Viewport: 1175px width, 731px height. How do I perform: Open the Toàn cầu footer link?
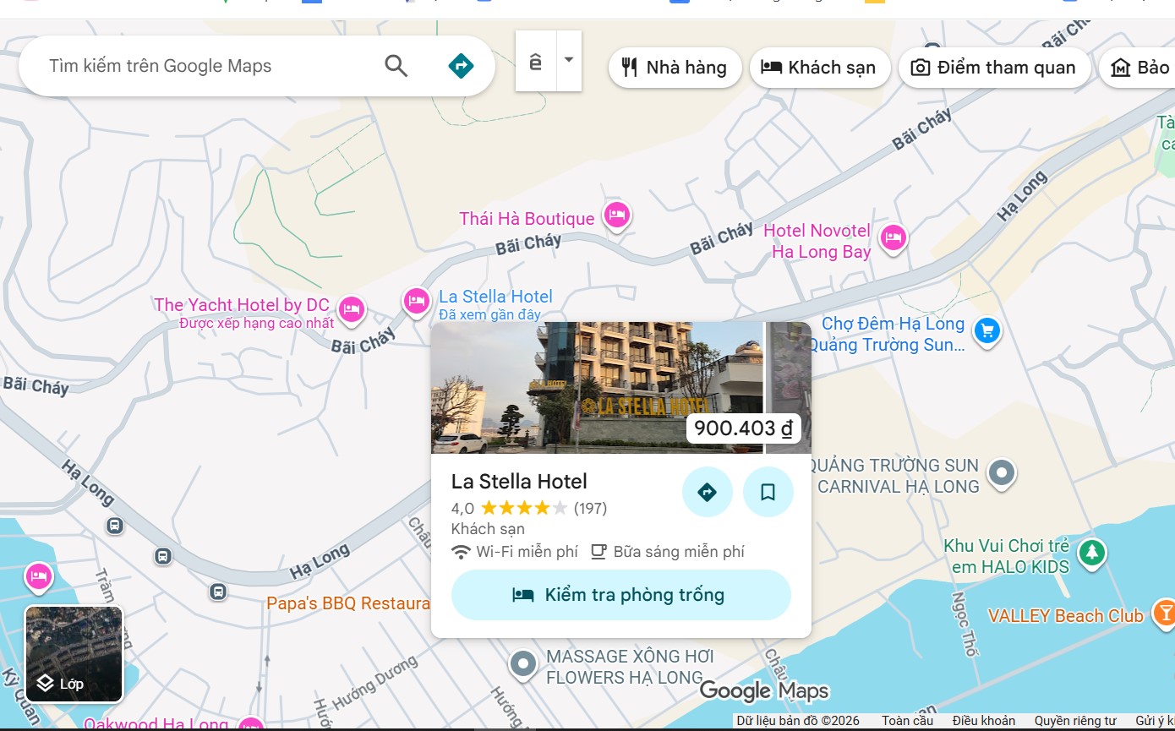click(x=908, y=721)
